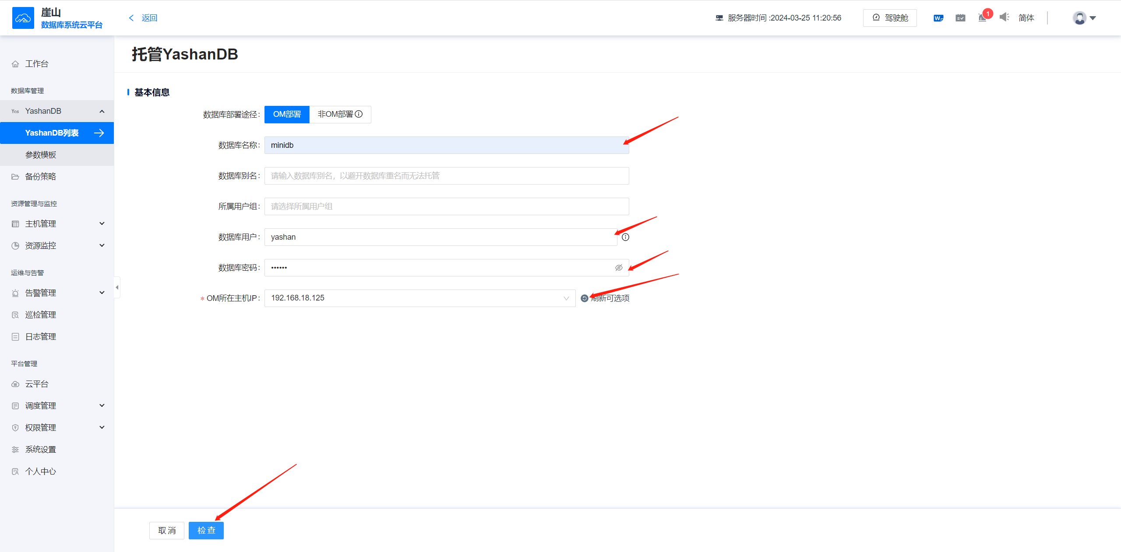Image resolution: width=1121 pixels, height=552 pixels.
Task: Click the speaker sound icon in header
Action: pyautogui.click(x=1004, y=17)
